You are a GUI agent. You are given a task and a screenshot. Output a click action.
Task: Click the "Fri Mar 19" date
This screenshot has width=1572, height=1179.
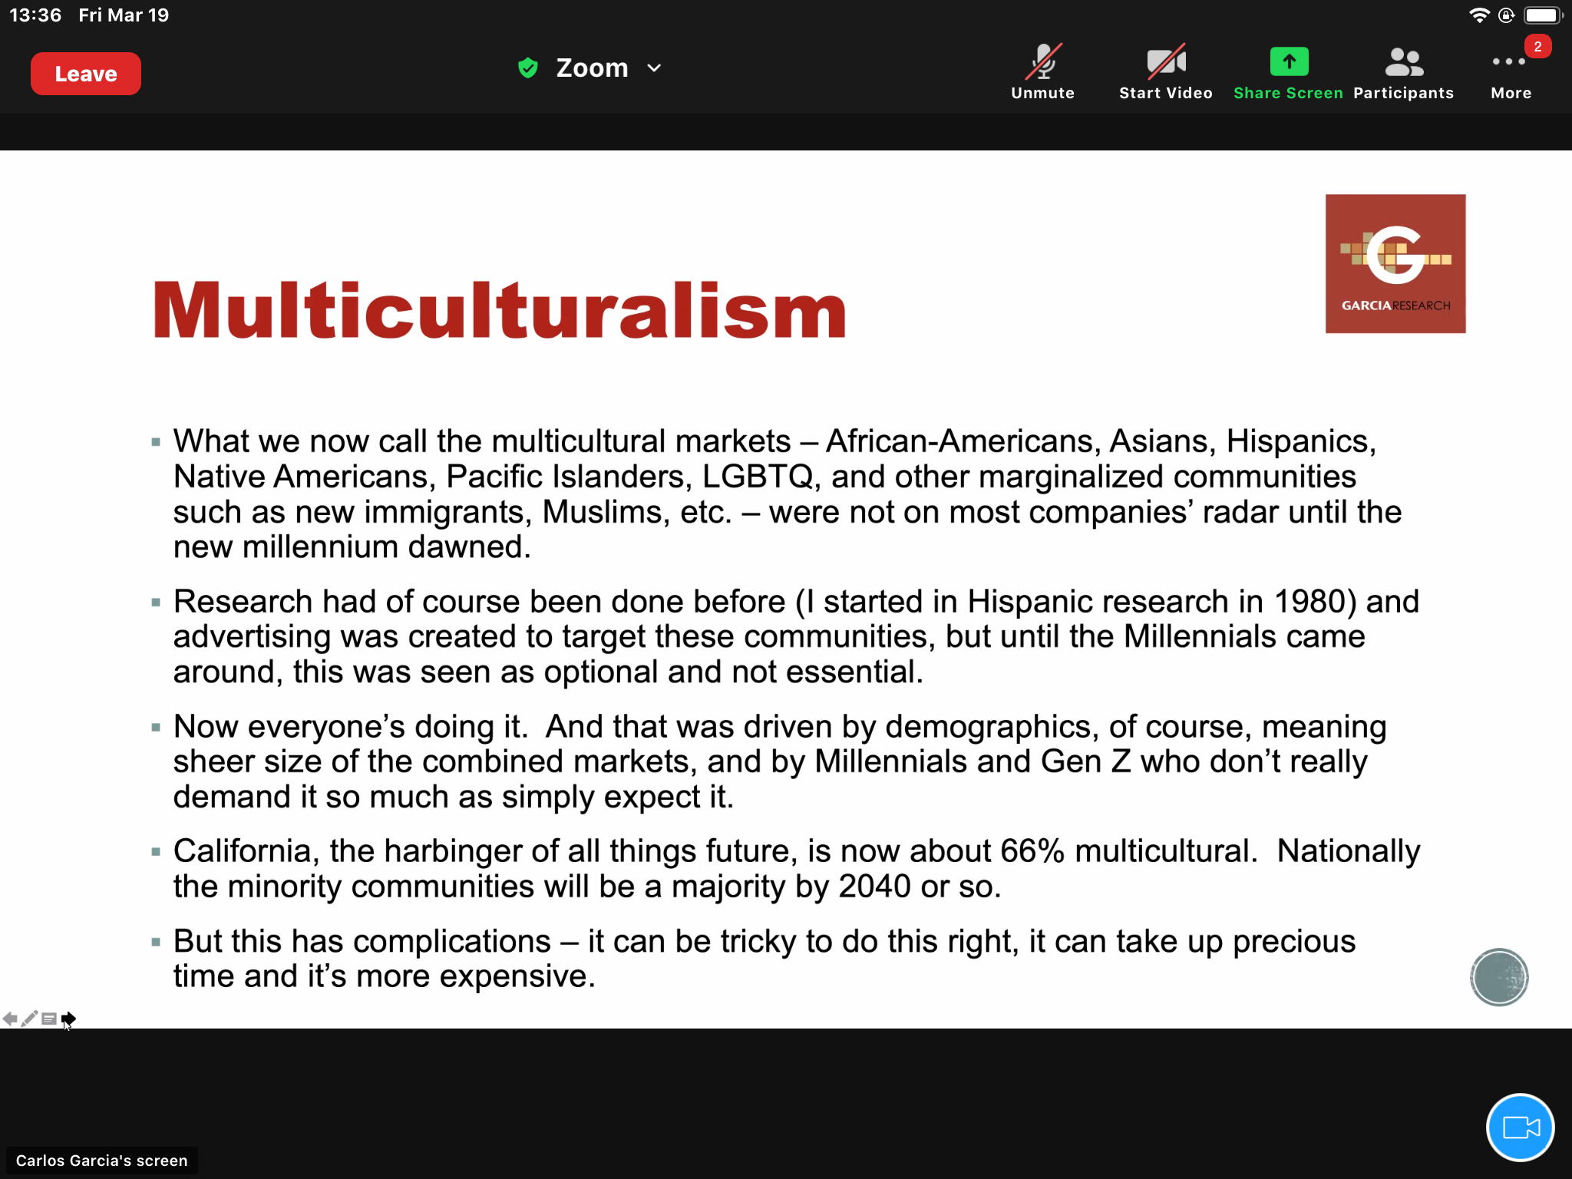124,15
